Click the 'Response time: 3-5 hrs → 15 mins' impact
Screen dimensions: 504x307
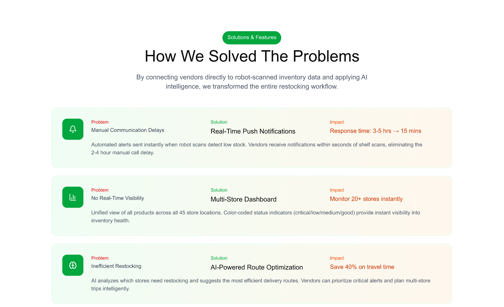coord(375,131)
